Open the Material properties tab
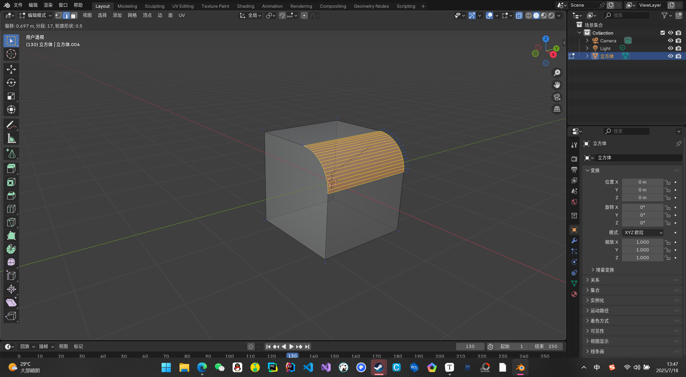Viewport: 686px width, 377px height. click(574, 294)
